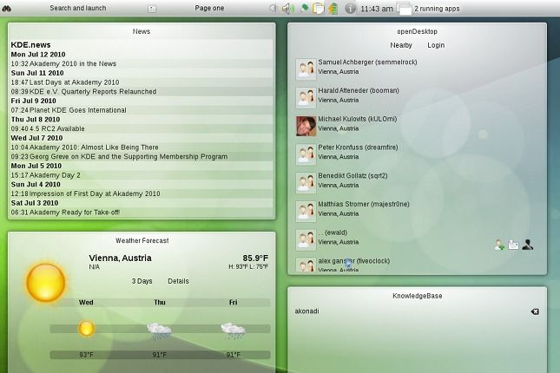This screenshot has height=373, width=560.
Task: Open Michael Kulovits' profile photo
Action: pos(306,126)
